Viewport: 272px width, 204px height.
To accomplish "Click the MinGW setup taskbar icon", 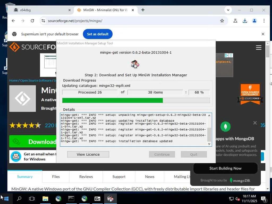I will tap(110, 199).
